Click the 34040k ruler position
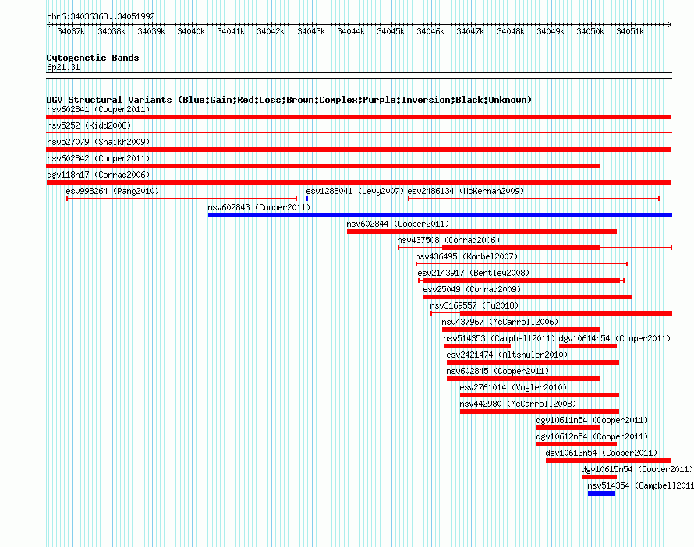 click(191, 31)
